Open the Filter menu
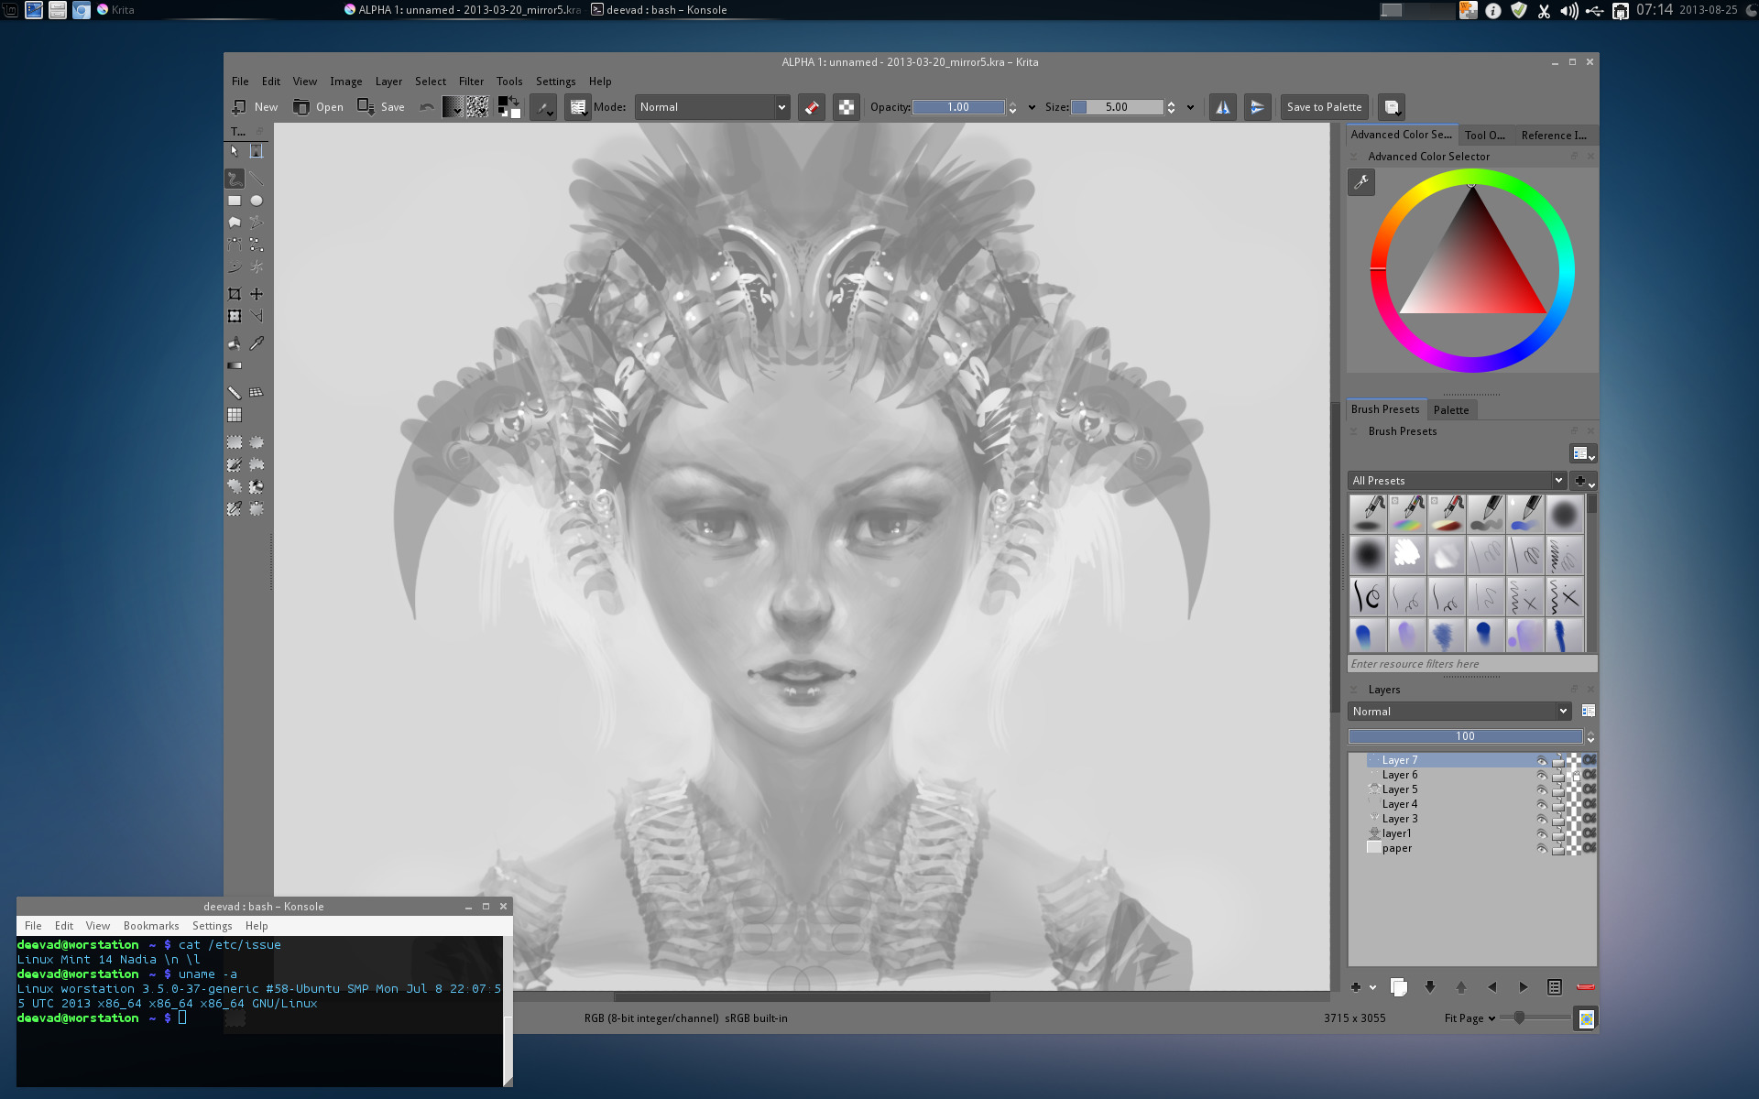This screenshot has height=1099, width=1759. (471, 82)
